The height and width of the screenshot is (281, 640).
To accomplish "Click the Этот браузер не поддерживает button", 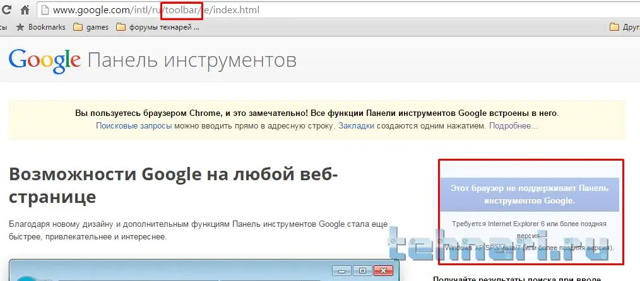I will coord(530,194).
